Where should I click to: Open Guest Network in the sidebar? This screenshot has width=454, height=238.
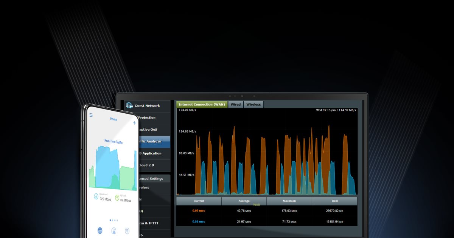tap(147, 106)
